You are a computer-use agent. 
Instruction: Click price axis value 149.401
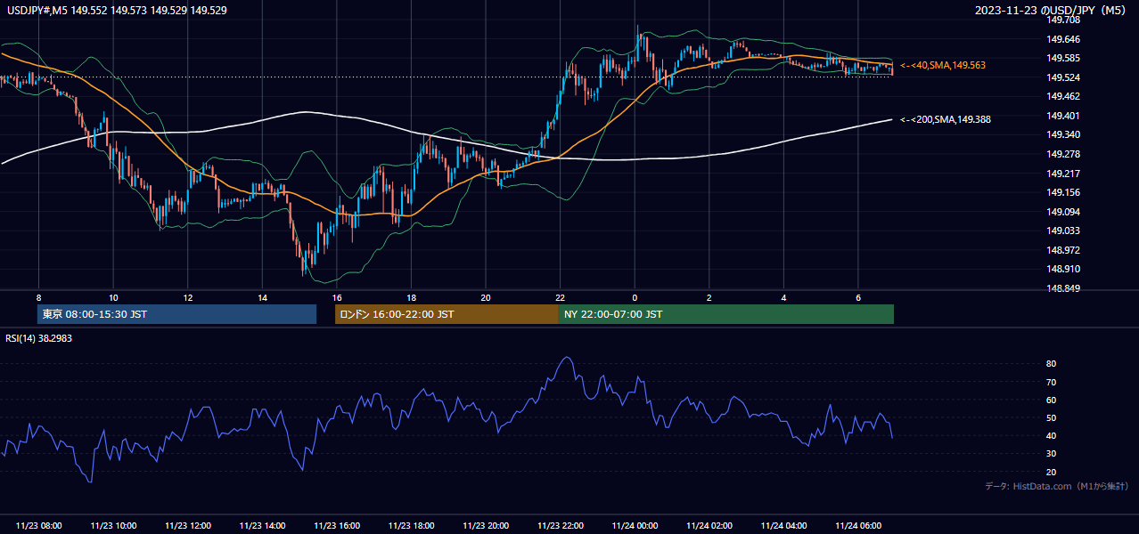[1063, 116]
